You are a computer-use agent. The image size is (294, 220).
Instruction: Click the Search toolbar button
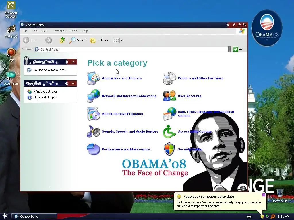(x=78, y=40)
